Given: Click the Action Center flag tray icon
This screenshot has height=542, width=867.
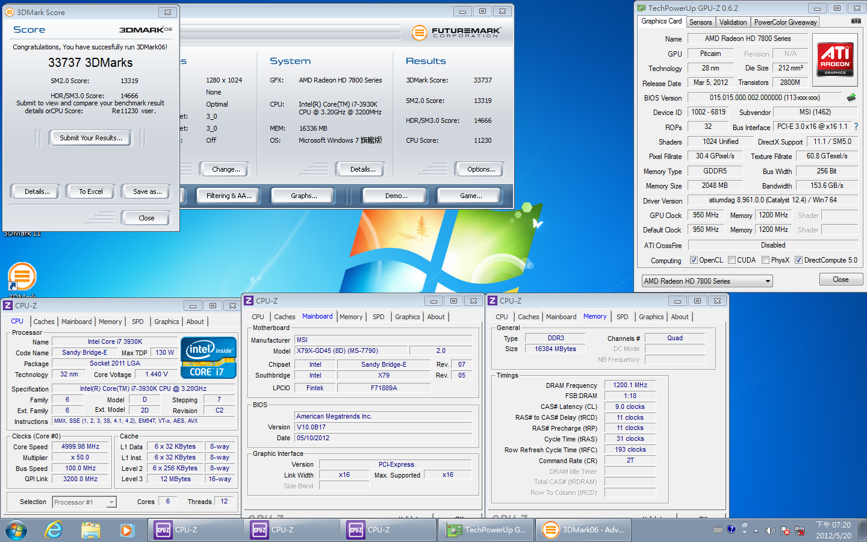Looking at the screenshot, I should 785,531.
